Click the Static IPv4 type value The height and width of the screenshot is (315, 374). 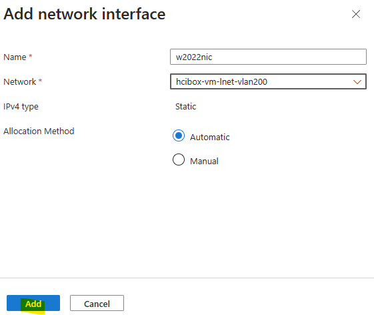point(185,107)
